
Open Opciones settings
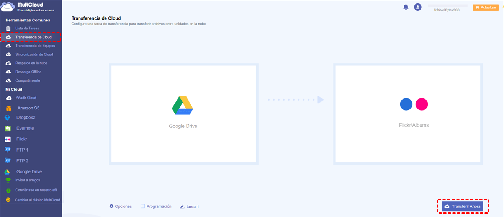tap(121, 206)
